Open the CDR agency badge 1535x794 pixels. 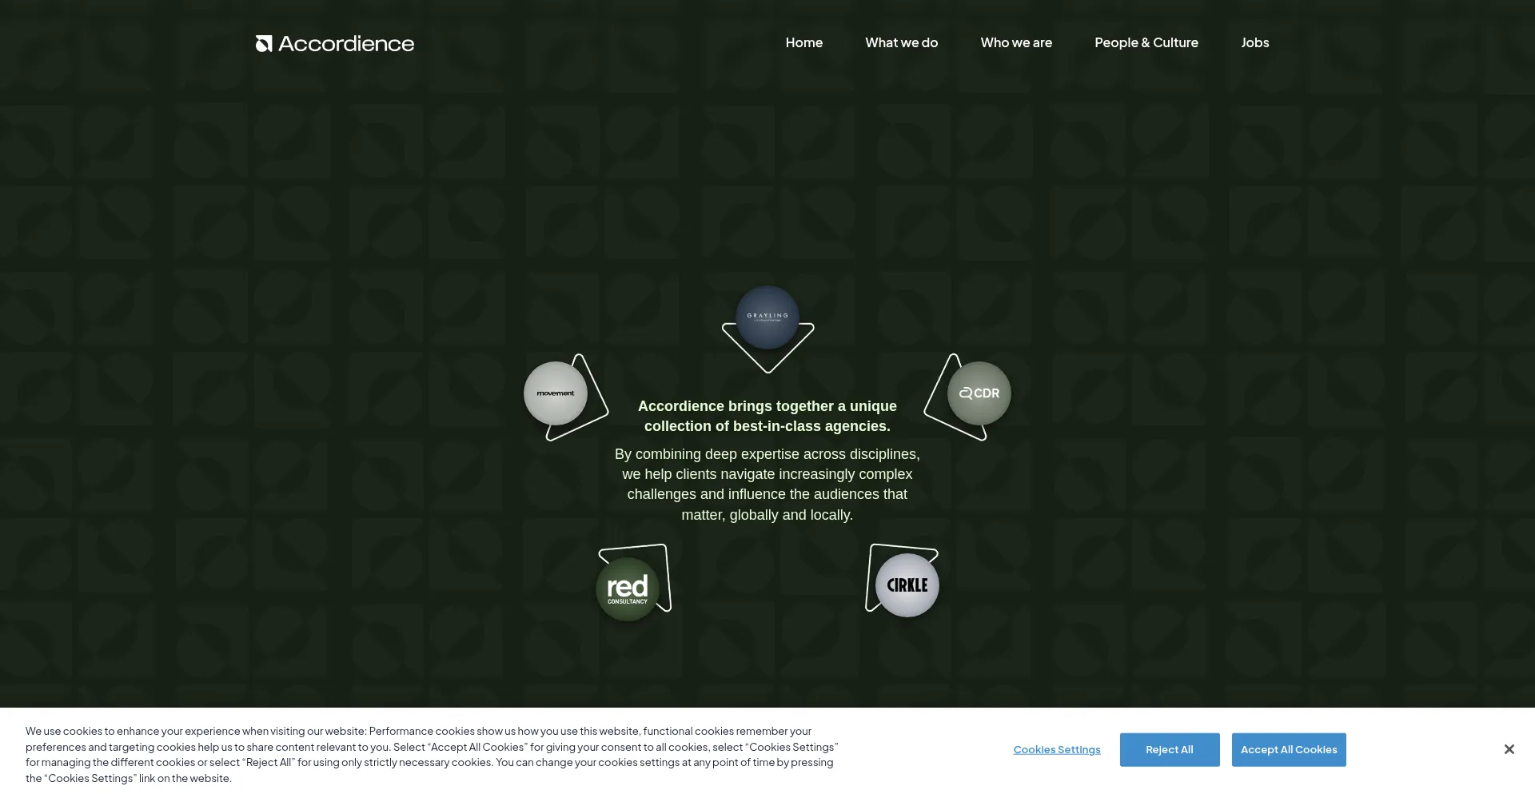(x=979, y=393)
